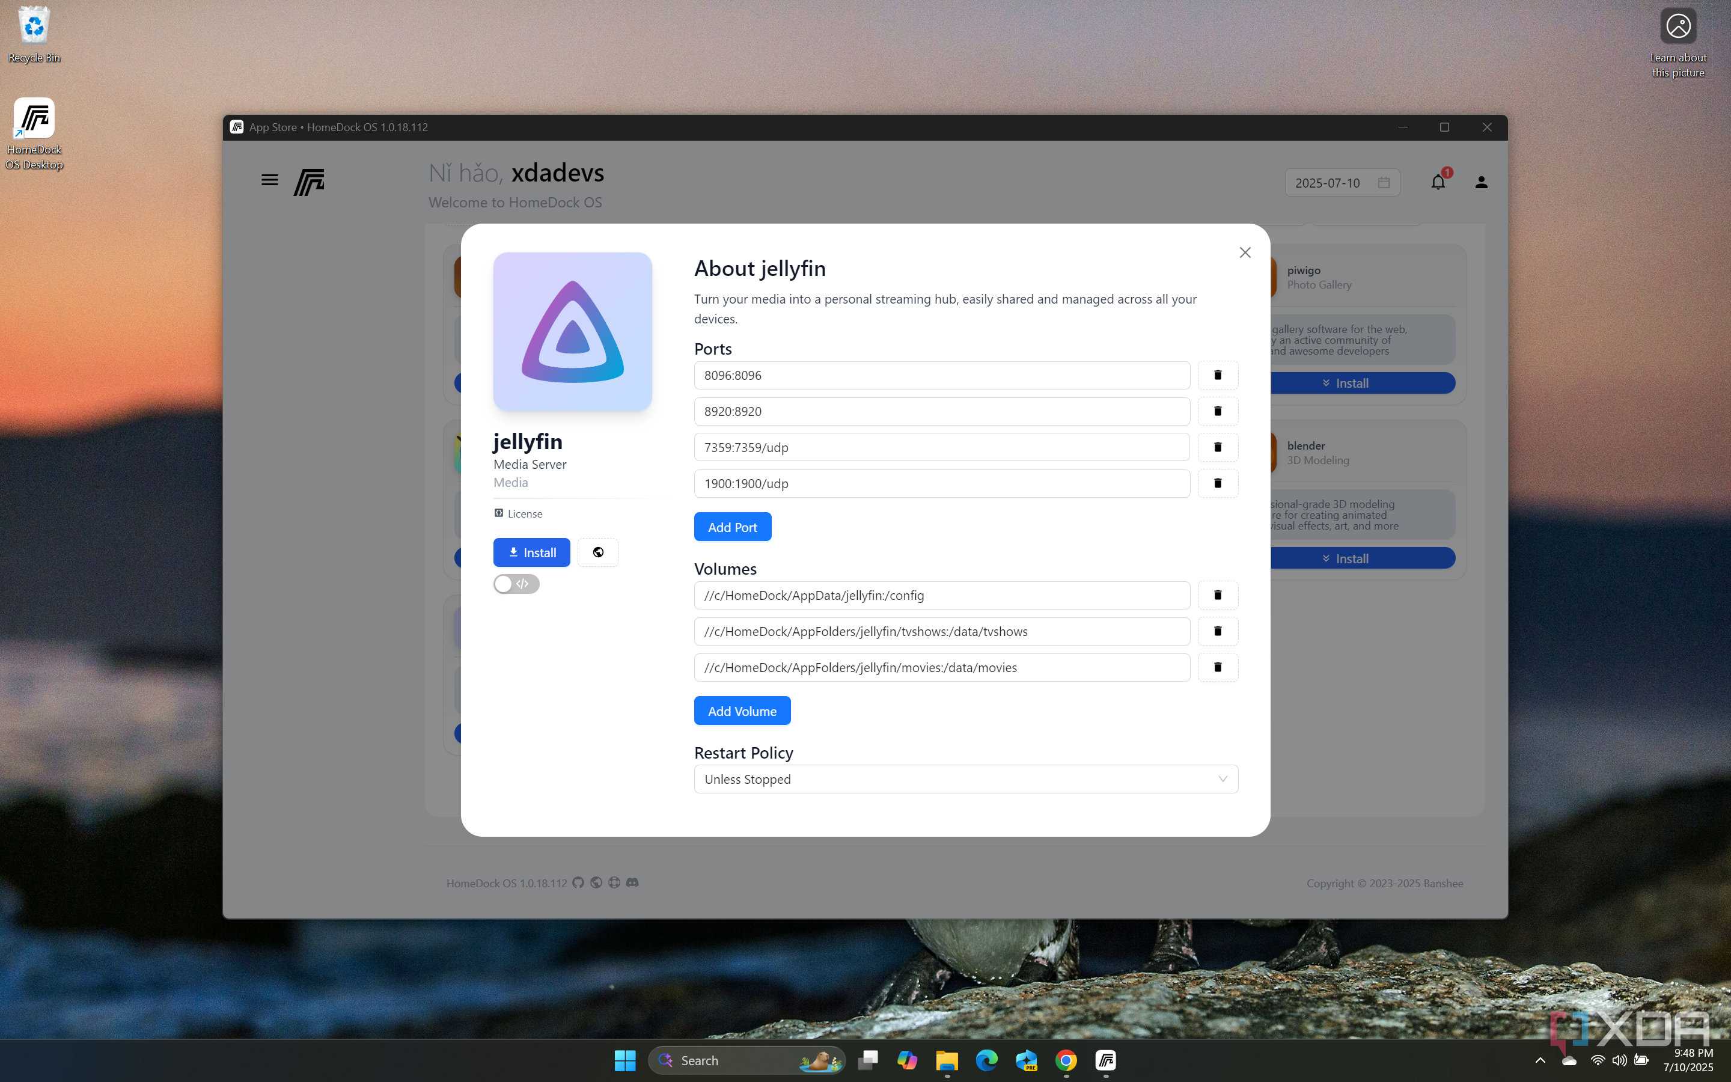
Task: Click Learn about this picture icon
Action: coord(1678,43)
